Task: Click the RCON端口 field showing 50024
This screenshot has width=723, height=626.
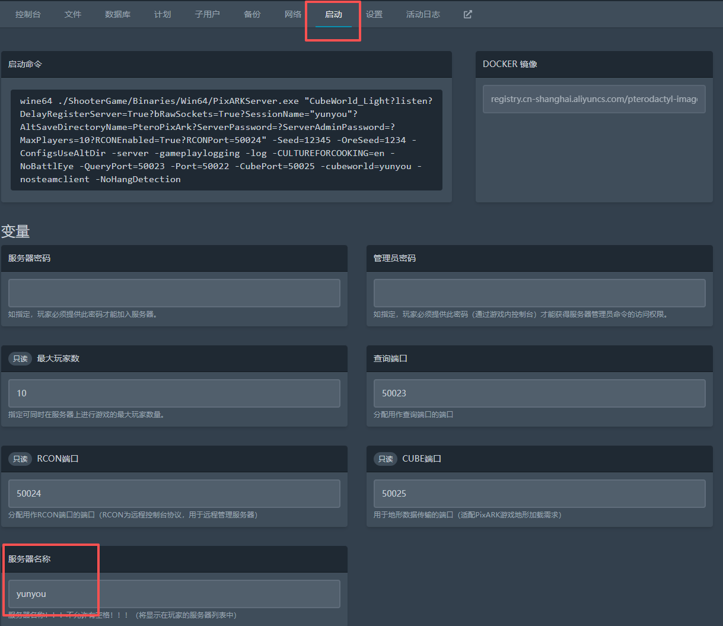Action: (174, 494)
